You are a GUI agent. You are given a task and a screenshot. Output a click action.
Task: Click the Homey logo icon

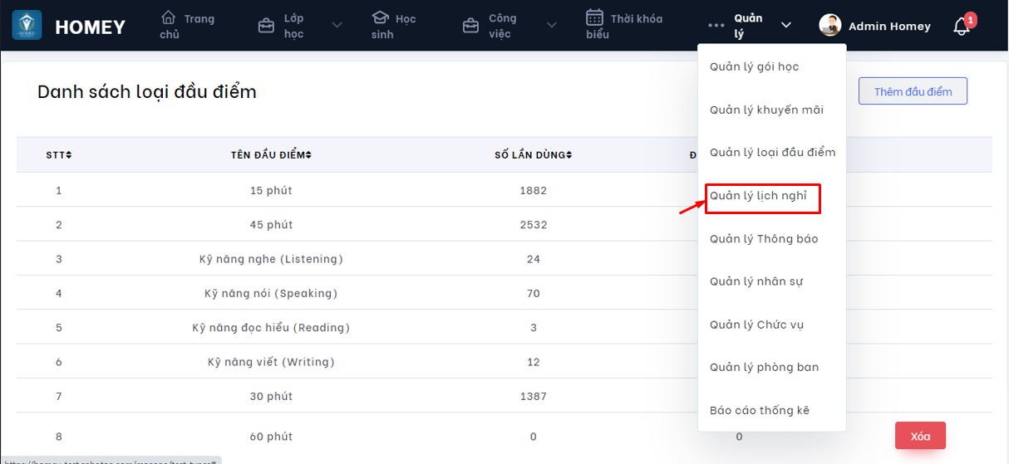[27, 26]
